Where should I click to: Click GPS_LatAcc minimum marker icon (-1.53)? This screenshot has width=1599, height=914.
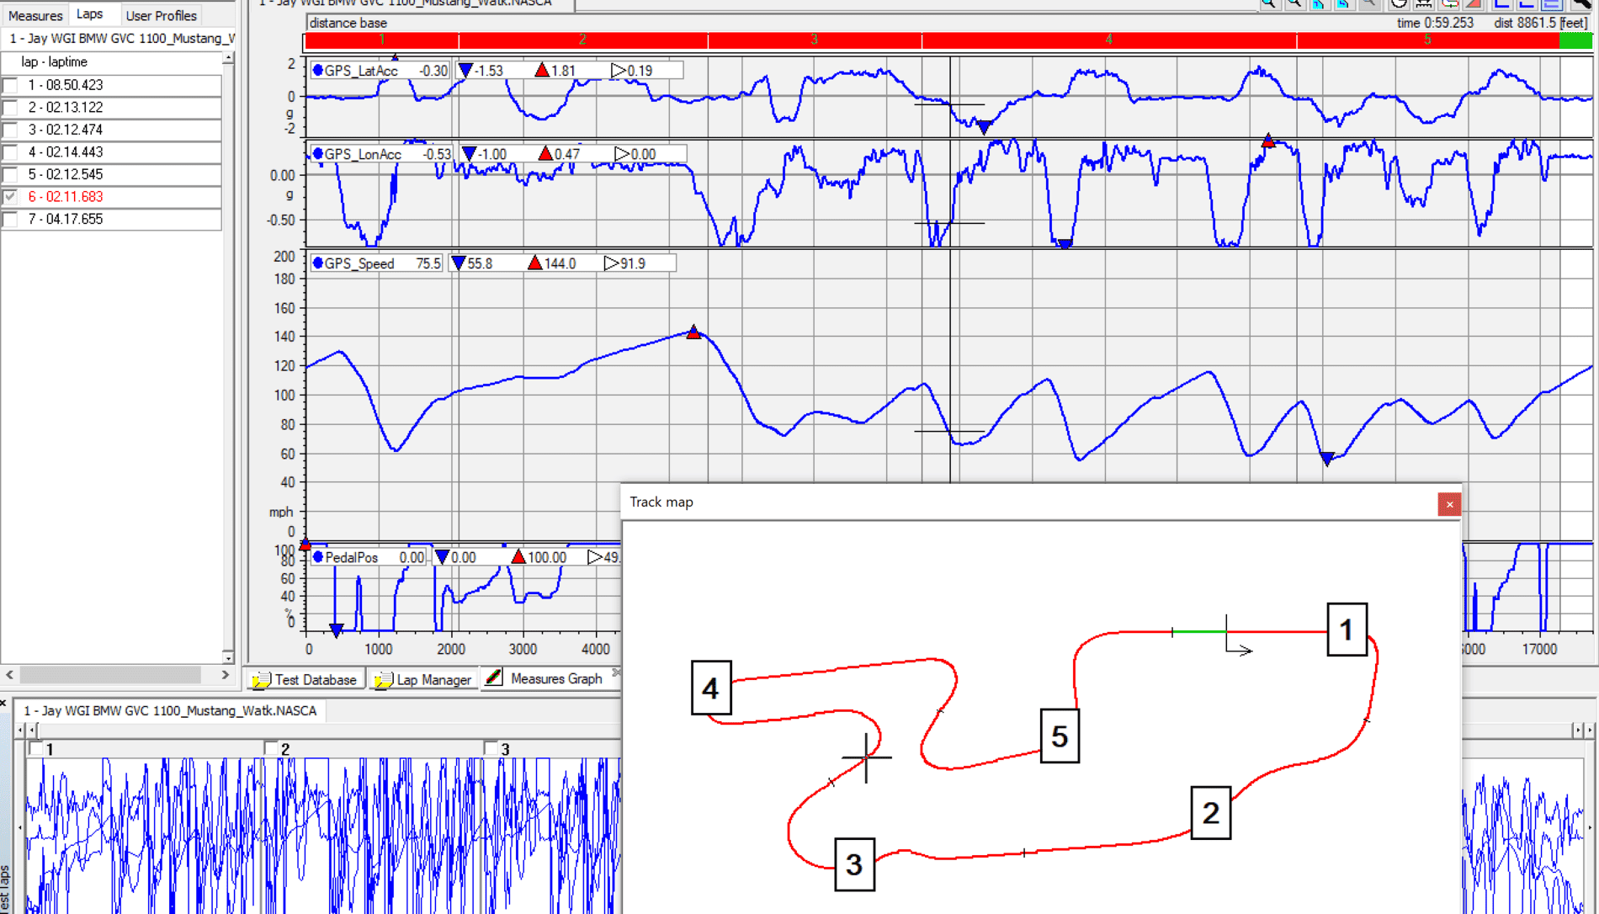pos(465,70)
